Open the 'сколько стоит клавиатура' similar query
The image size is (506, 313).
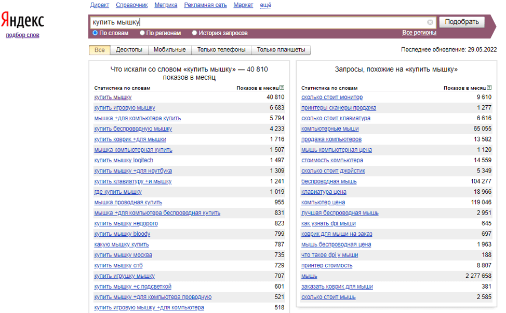pyautogui.click(x=336, y=118)
